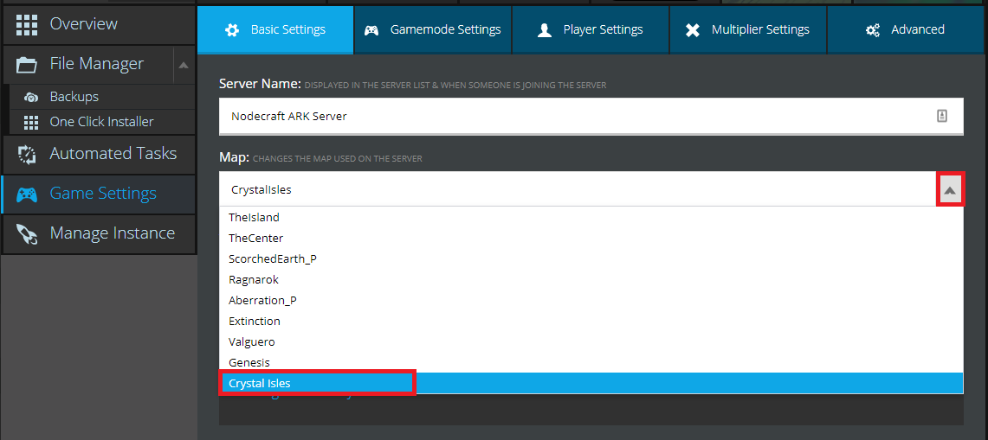Choose TheCenter map option

[x=591, y=238]
